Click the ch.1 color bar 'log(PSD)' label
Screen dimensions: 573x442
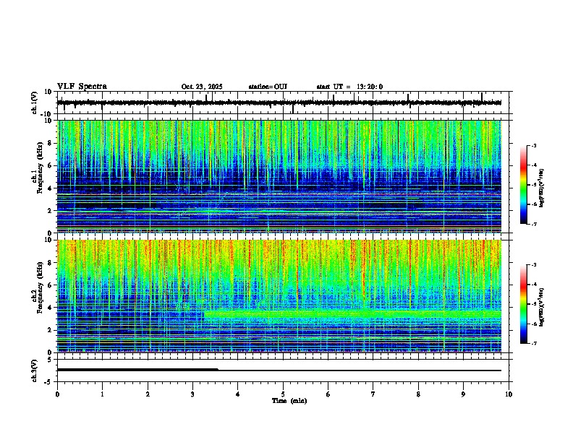click(x=542, y=188)
